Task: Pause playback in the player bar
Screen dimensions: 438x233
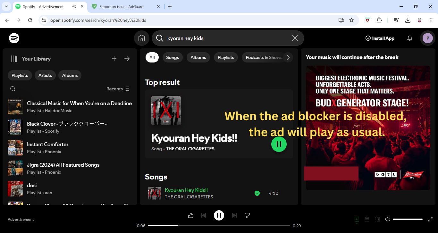Action: click(x=219, y=215)
